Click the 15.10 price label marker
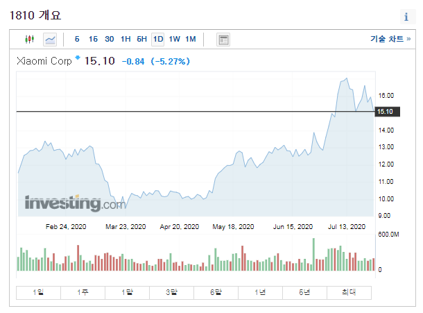This screenshot has height=313, width=423. 387,112
